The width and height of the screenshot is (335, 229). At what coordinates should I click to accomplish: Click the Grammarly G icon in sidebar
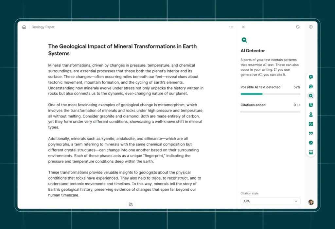click(x=311, y=87)
